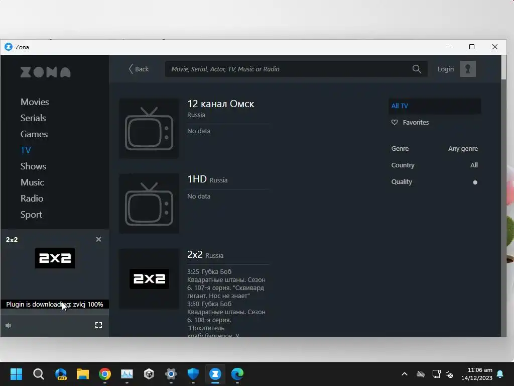Open the 1HD channel thumbnail
514x386 pixels.
149,204
